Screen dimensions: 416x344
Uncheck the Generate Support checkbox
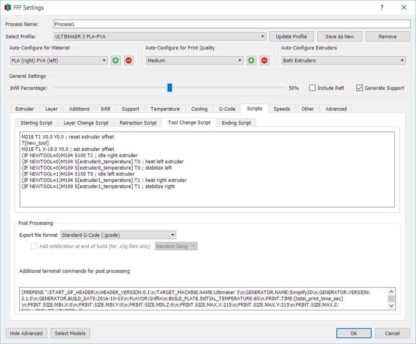pyautogui.click(x=359, y=88)
